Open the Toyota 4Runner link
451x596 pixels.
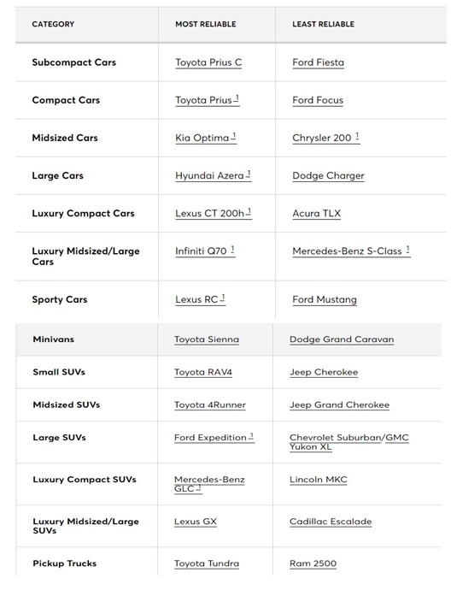(x=210, y=404)
